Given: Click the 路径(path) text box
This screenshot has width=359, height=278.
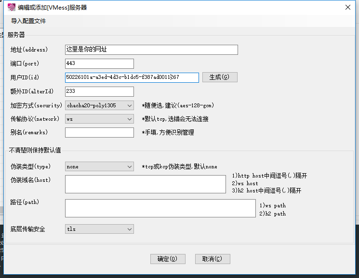Looking at the screenshot, I should tap(160, 208).
